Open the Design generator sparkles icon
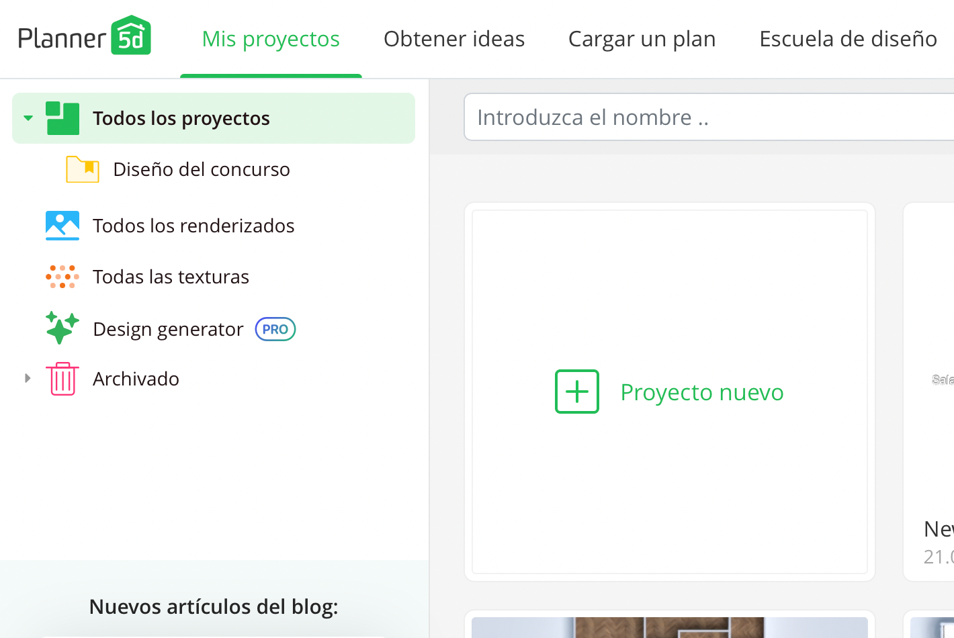954x638 pixels. pyautogui.click(x=62, y=328)
